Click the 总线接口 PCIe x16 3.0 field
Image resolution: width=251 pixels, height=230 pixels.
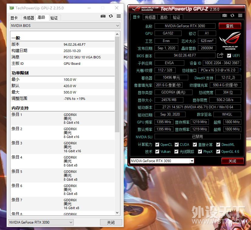218,70
